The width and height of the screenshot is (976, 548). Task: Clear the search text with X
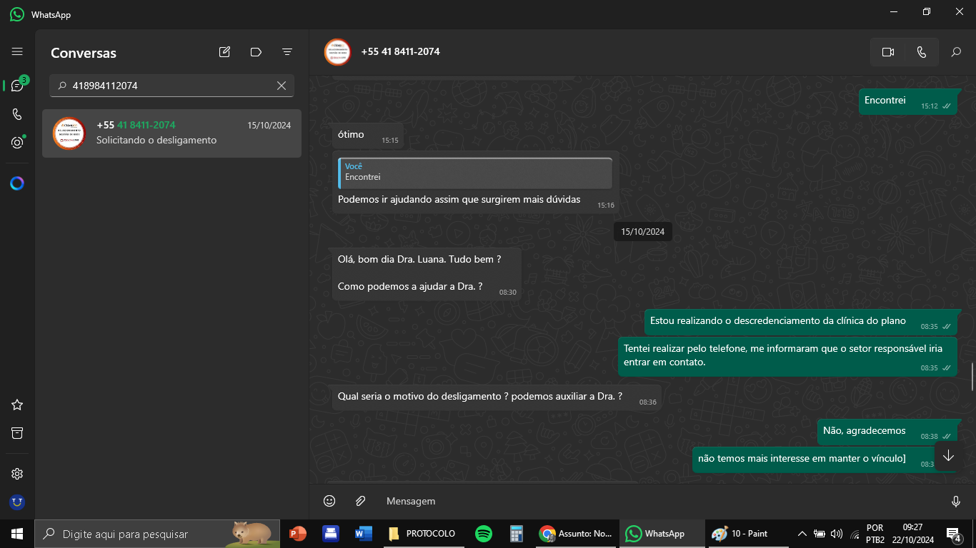(x=282, y=86)
